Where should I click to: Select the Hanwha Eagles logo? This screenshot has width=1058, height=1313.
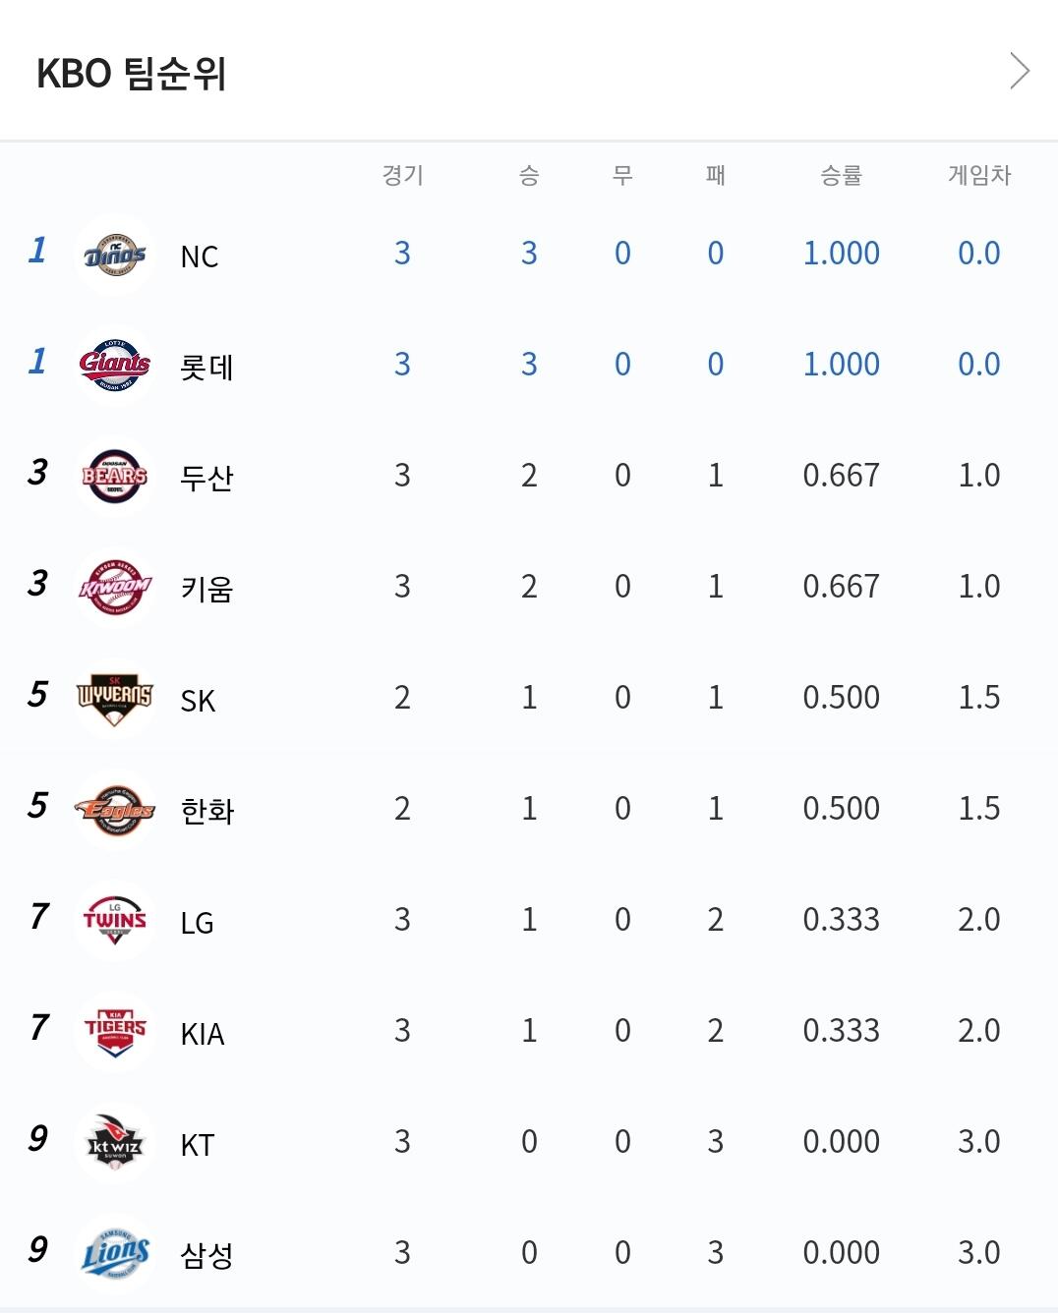click(x=115, y=810)
